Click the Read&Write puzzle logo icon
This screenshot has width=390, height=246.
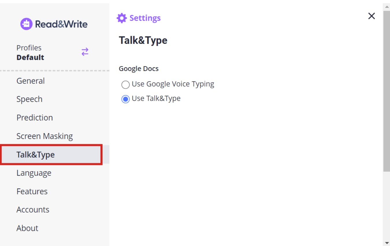26,24
